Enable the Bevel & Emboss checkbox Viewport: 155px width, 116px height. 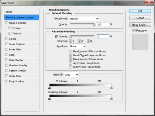point(7,23)
